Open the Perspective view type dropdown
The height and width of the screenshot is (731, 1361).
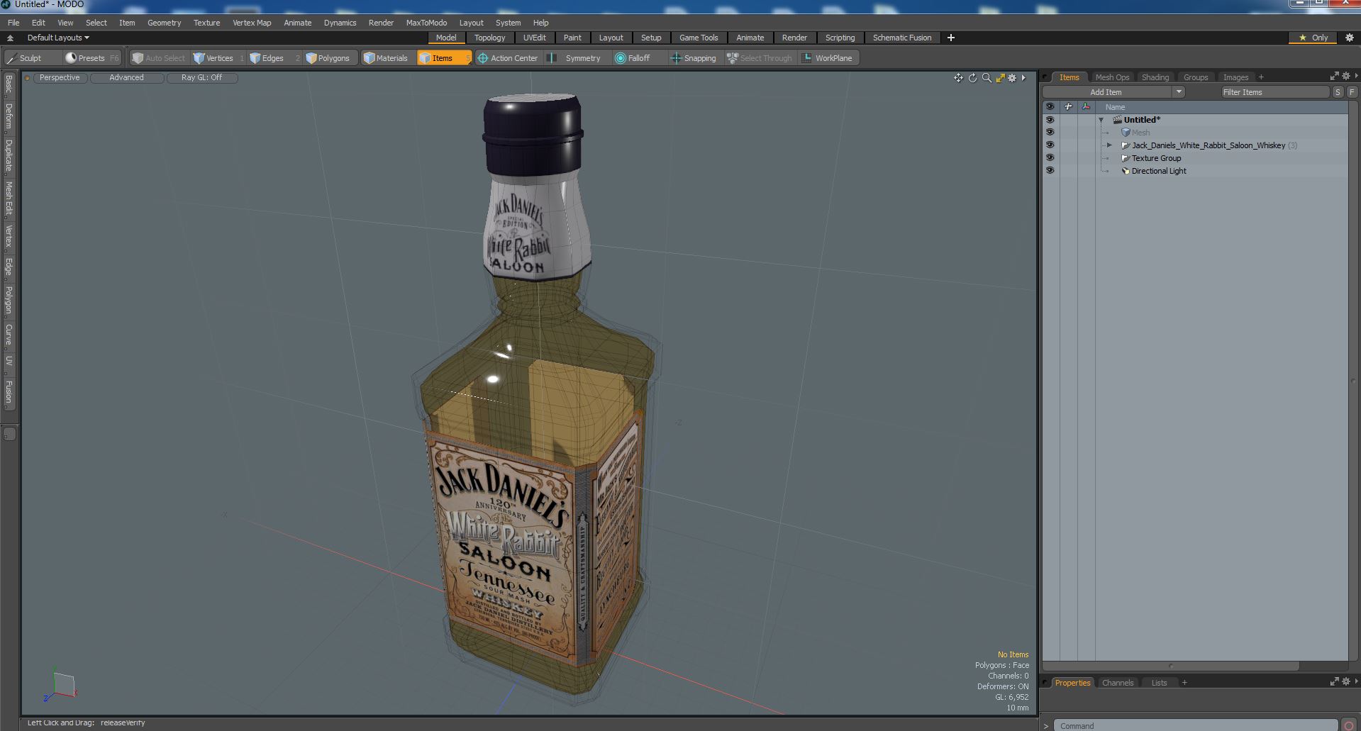coord(60,78)
